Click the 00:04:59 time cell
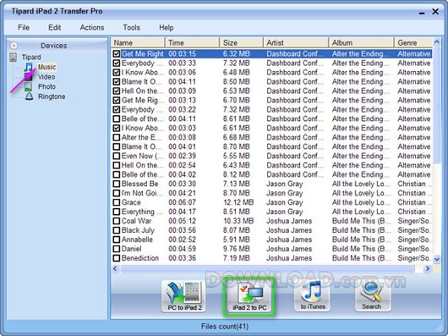 [182, 249]
